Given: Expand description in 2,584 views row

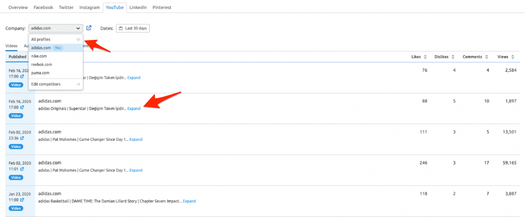Looking at the screenshot, I should pos(134,77).
